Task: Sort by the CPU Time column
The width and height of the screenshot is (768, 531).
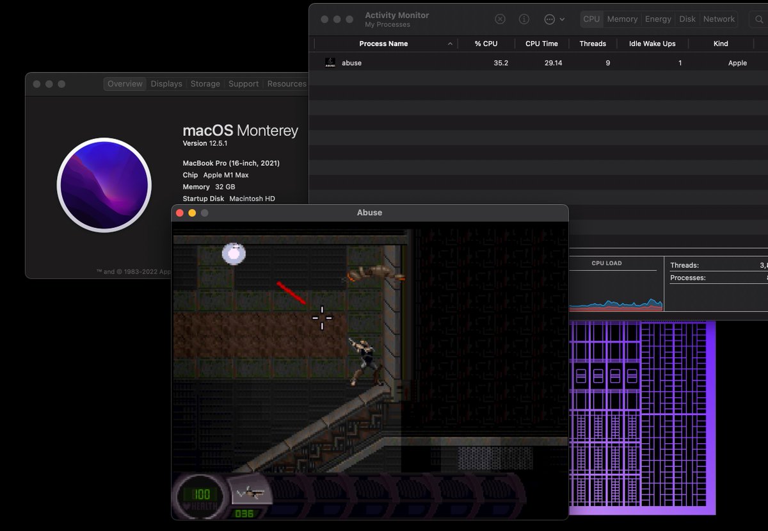Action: coord(541,44)
